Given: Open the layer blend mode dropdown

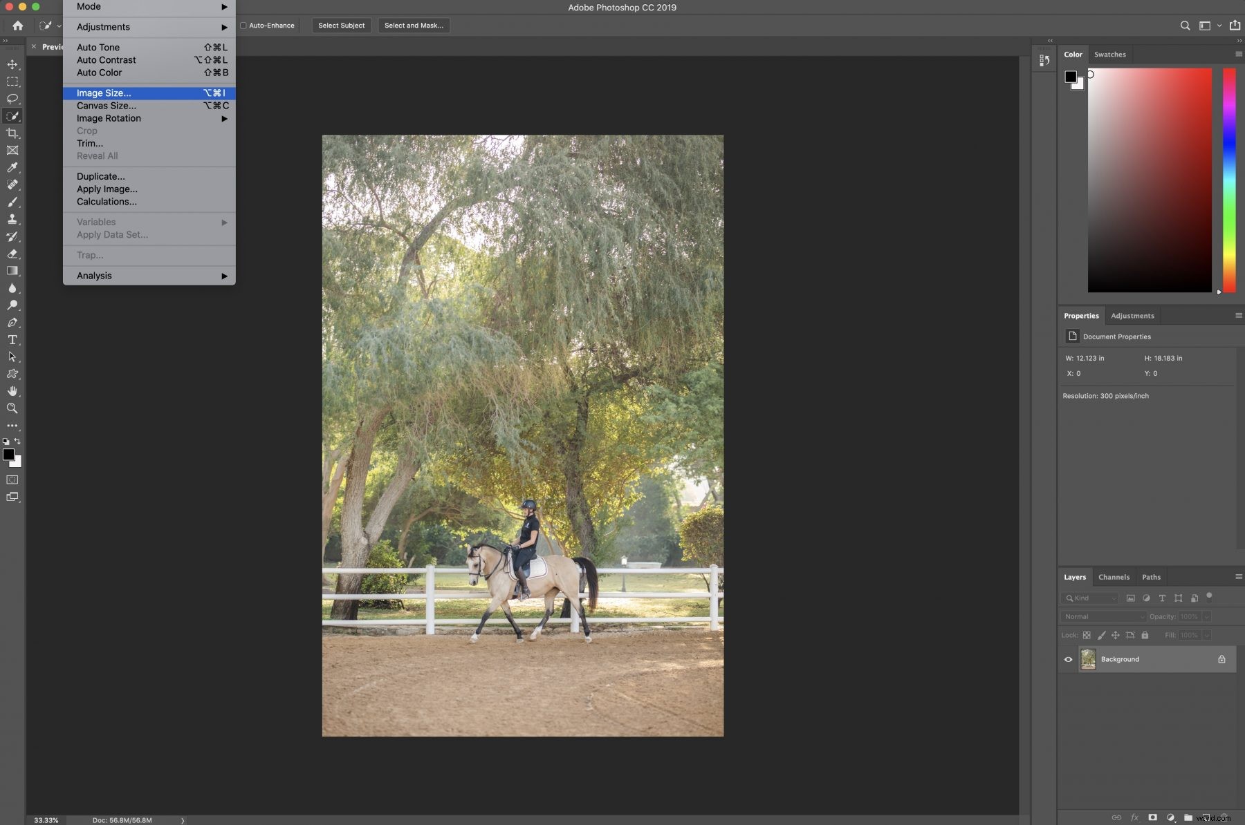Looking at the screenshot, I should tap(1103, 616).
